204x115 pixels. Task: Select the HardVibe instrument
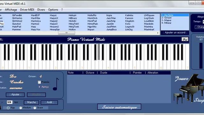pyautogui.click(x=35, y=18)
